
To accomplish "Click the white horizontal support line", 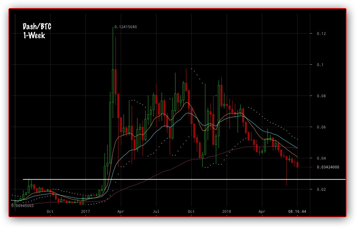I will pos(184,179).
